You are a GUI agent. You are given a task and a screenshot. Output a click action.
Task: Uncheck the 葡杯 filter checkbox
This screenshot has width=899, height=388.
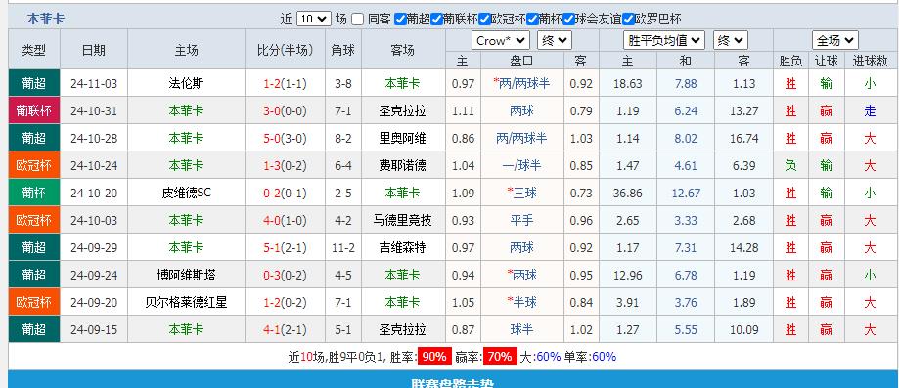coord(532,19)
